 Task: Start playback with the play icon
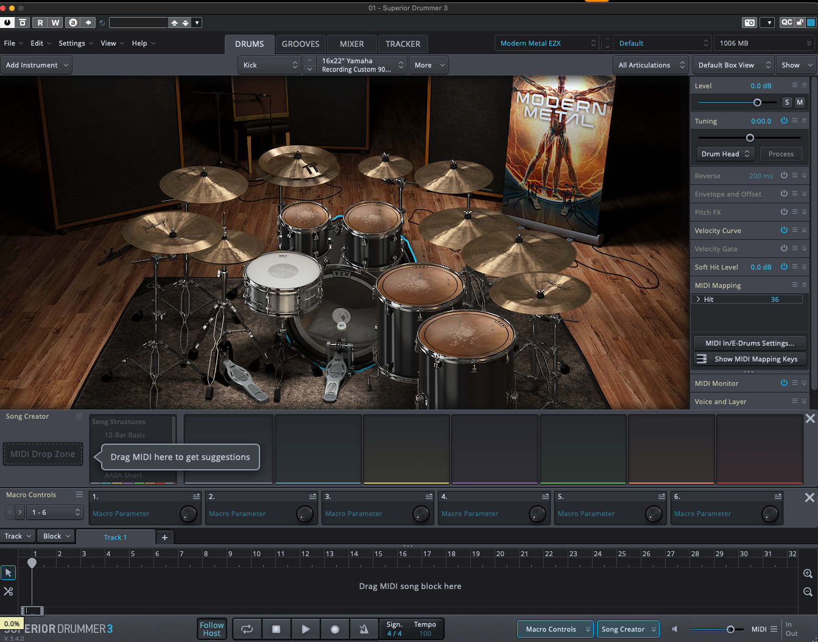305,629
